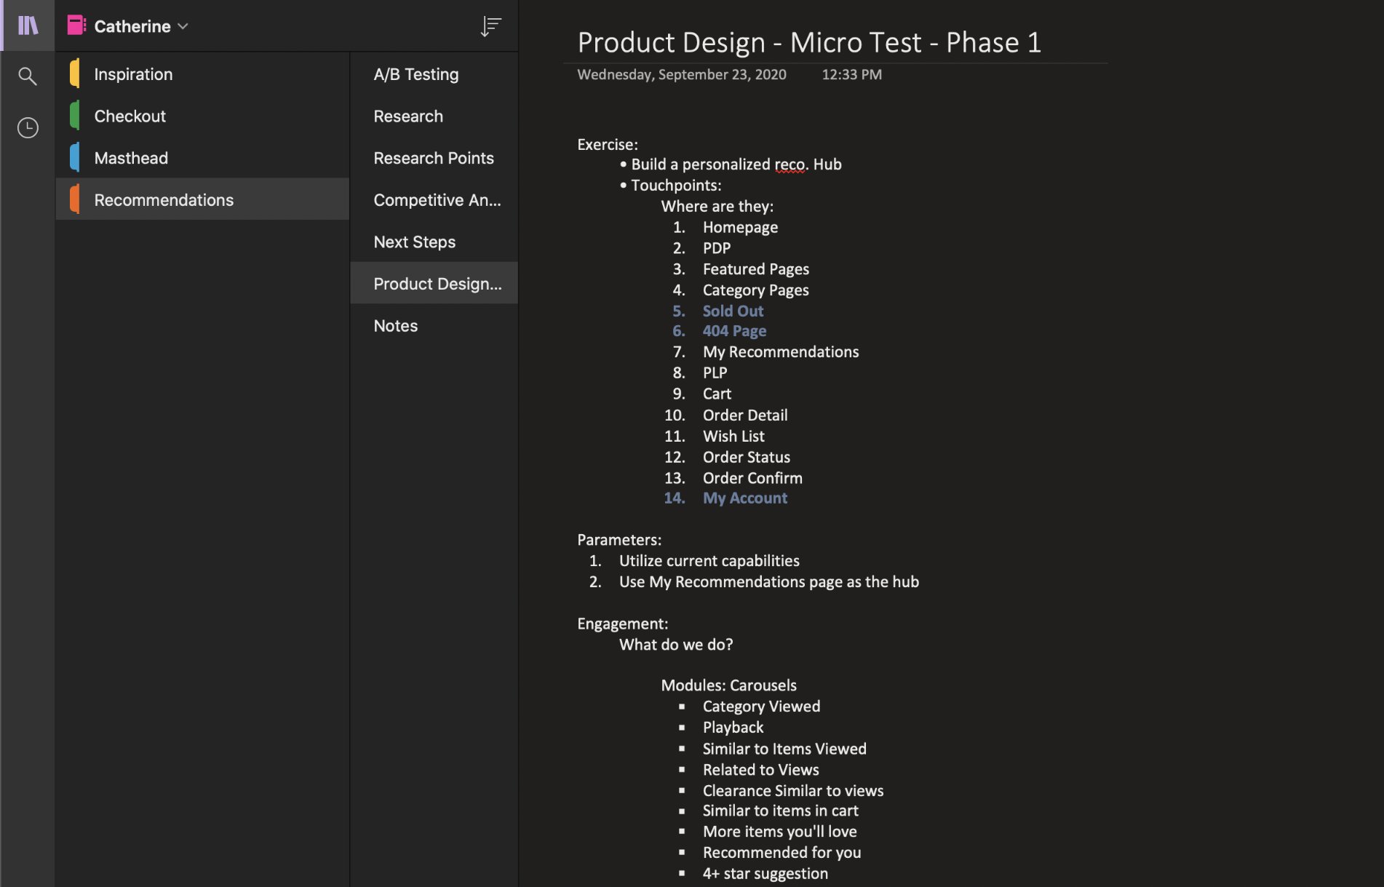The image size is (1384, 887).
Task: Follow the 404 Page link
Action: 734,331
